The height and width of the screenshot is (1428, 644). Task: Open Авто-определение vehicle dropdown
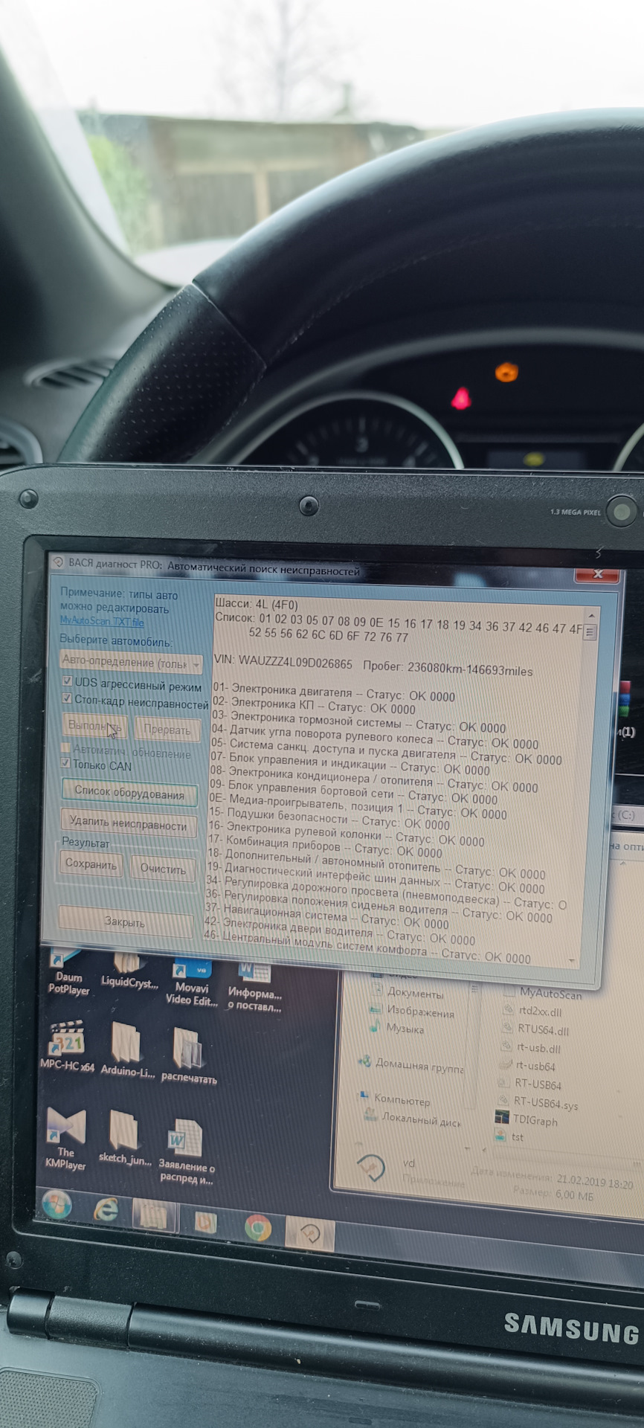(131, 661)
